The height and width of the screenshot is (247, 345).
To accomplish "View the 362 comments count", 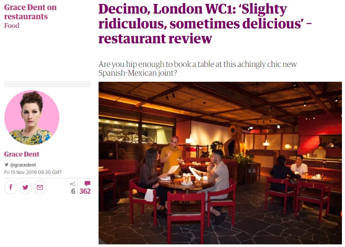I will point(85,191).
